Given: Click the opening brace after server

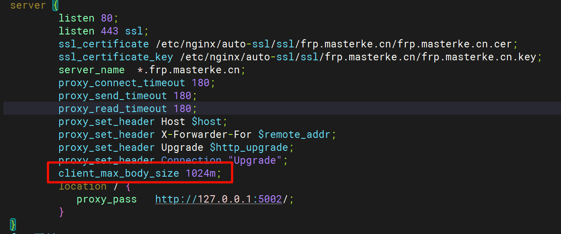Looking at the screenshot, I should (x=55, y=6).
